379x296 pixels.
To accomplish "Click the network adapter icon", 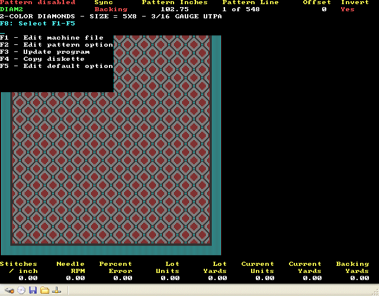I will pyautogui.click(x=57, y=290).
